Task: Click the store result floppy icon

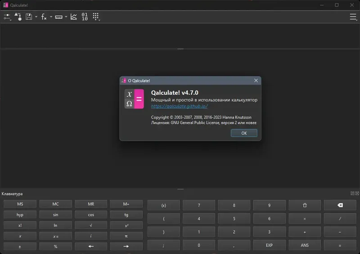Action: click(29, 17)
